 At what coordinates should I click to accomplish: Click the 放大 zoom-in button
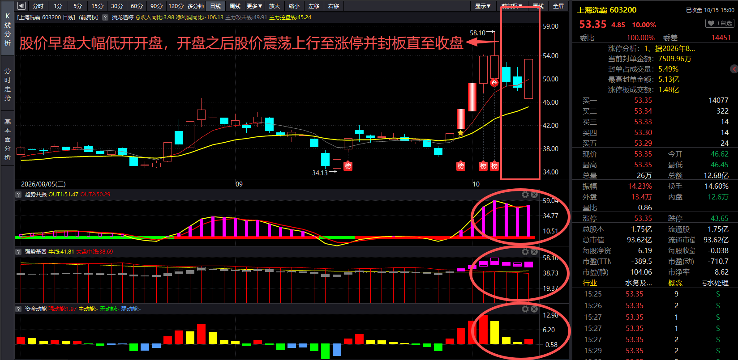[275, 6]
